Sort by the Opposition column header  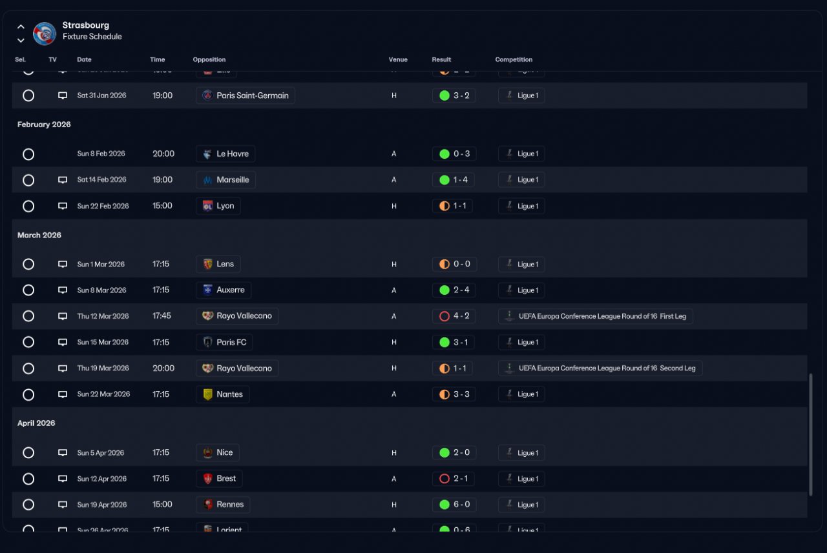pyautogui.click(x=209, y=60)
